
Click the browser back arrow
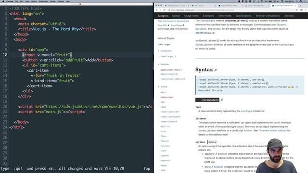point(156,10)
